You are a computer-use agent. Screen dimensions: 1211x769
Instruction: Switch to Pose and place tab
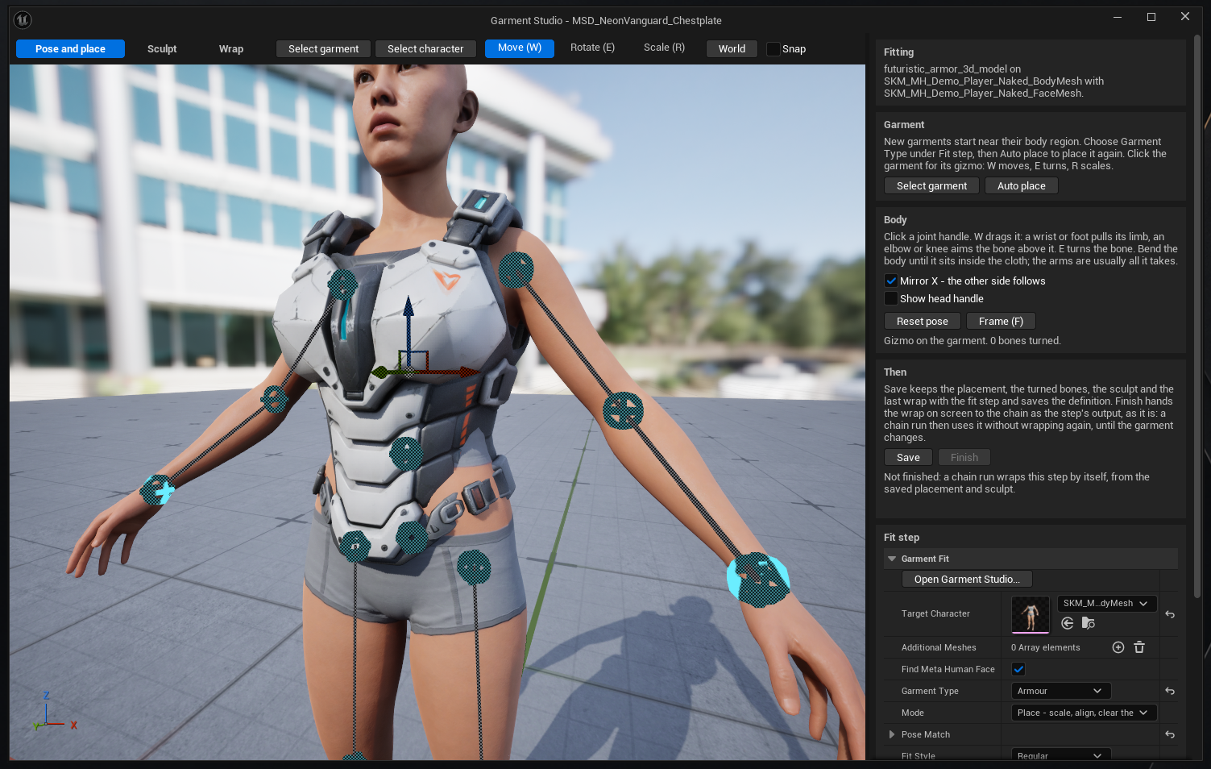[x=70, y=49]
